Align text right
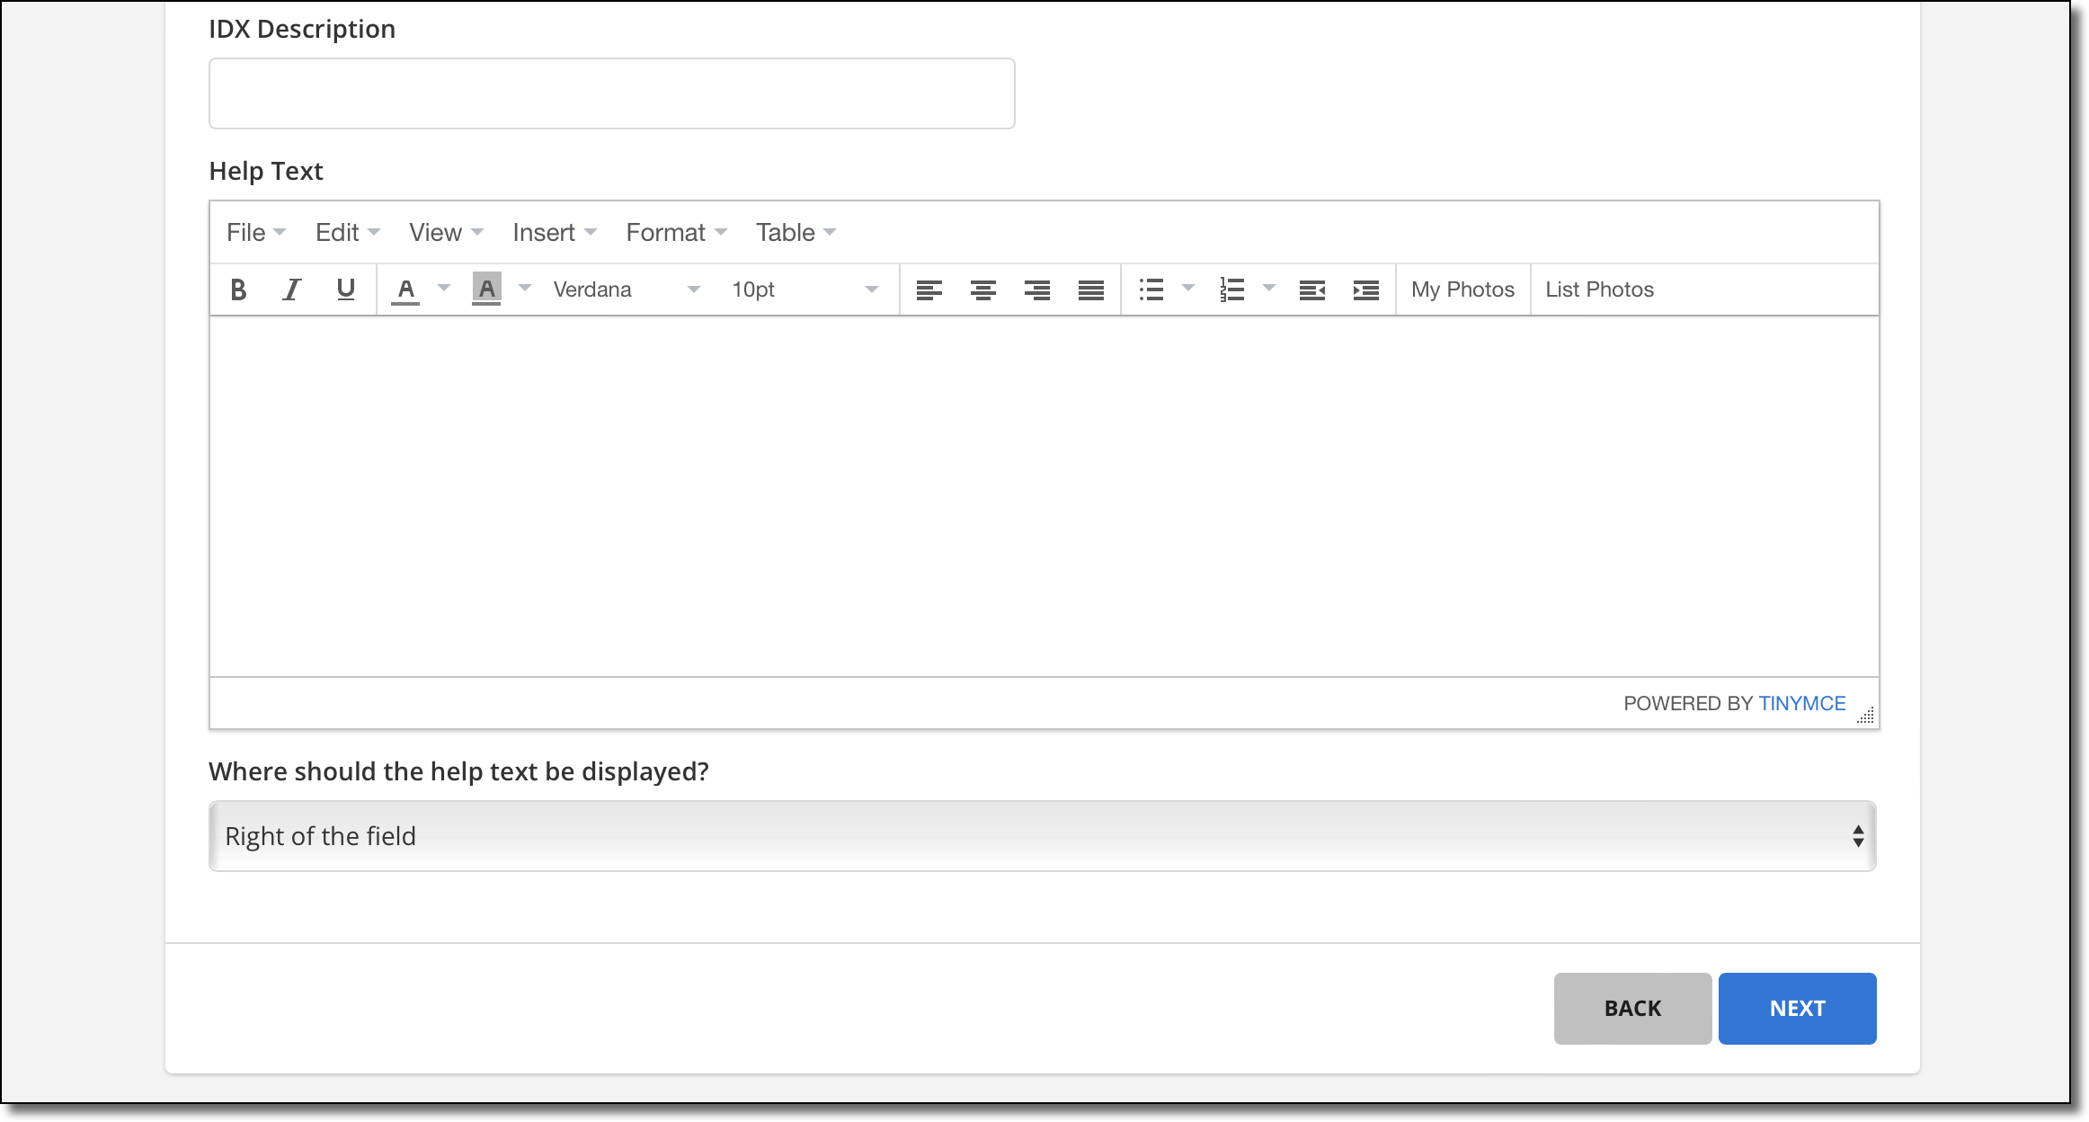The height and width of the screenshot is (1122, 2089). click(x=1037, y=289)
